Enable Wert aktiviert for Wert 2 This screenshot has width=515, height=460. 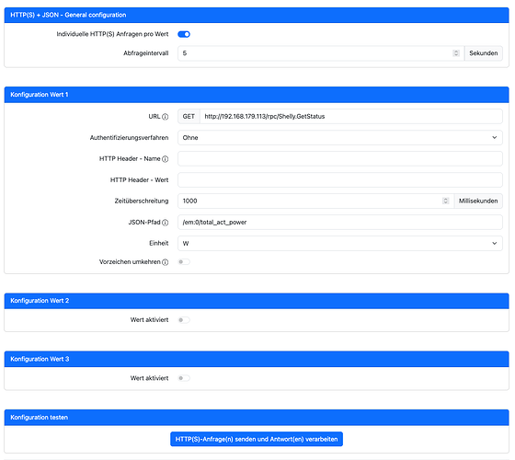pyautogui.click(x=184, y=320)
